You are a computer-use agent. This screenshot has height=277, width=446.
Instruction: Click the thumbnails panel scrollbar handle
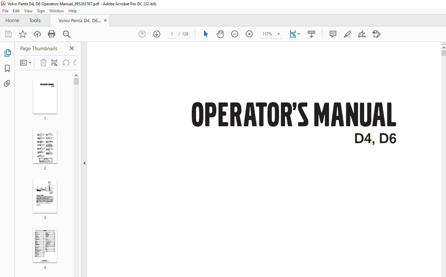click(76, 81)
